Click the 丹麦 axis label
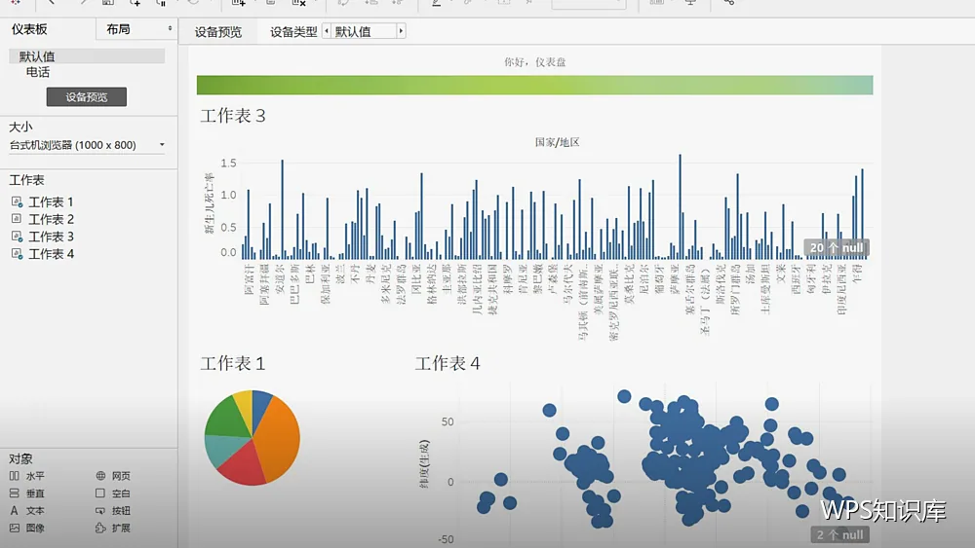Viewport: 975px width, 548px height. point(370,274)
